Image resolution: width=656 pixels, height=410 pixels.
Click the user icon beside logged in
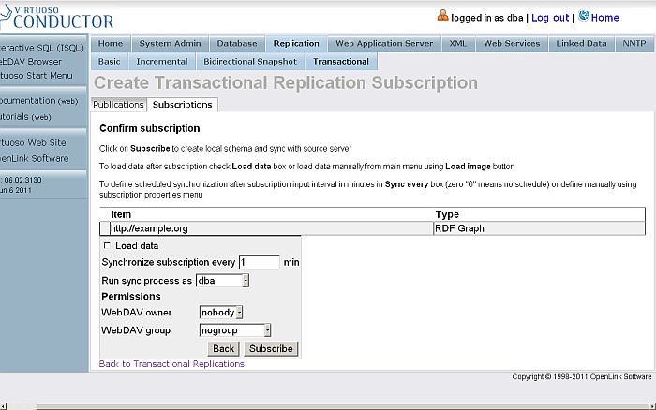[x=442, y=16]
